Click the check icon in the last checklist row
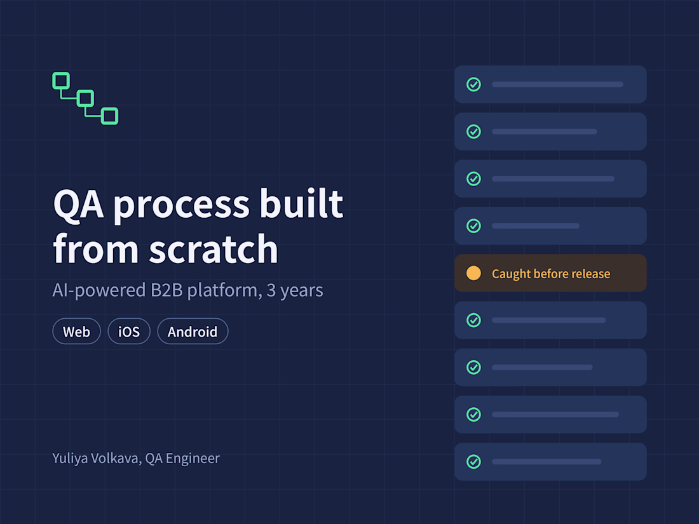 tap(473, 462)
